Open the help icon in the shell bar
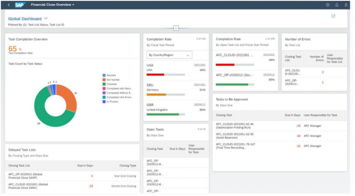 tap(327, 4)
